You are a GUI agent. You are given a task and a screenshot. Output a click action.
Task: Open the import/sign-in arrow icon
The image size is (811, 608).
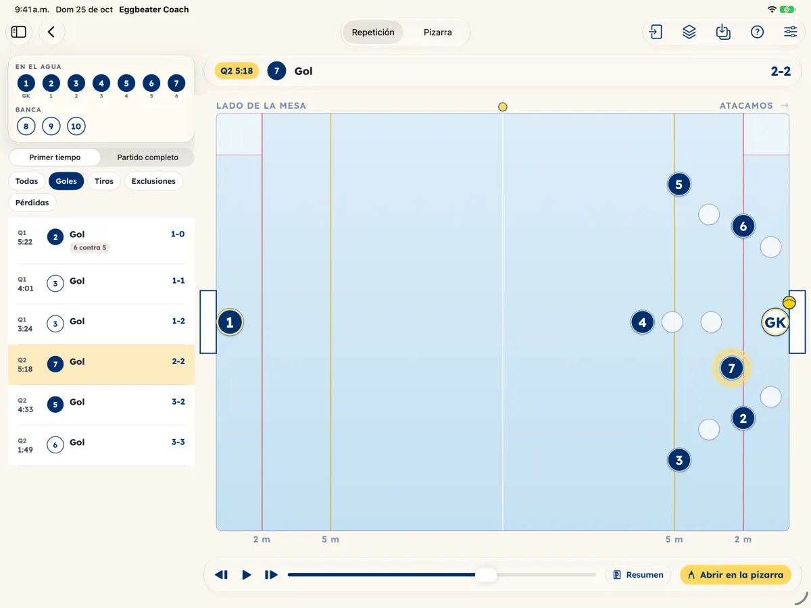[x=656, y=32]
